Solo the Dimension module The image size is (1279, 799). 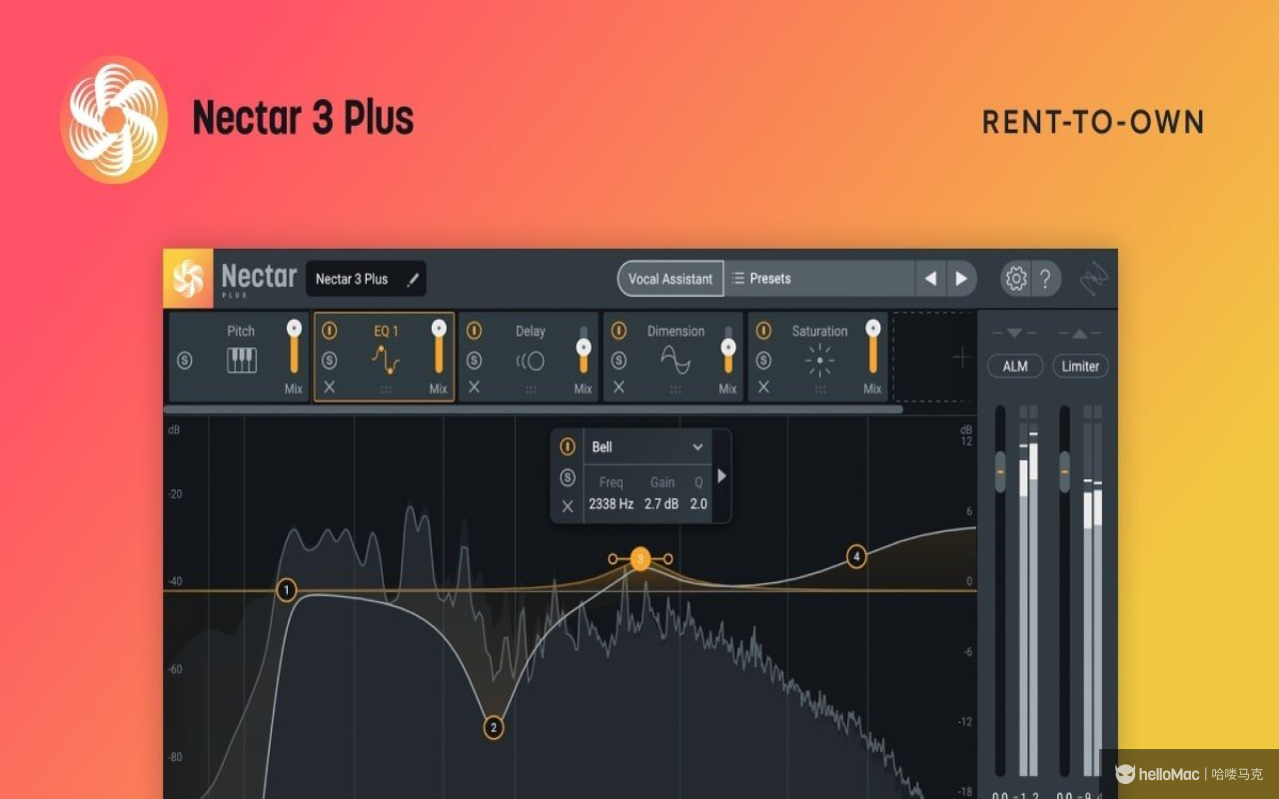coord(619,361)
